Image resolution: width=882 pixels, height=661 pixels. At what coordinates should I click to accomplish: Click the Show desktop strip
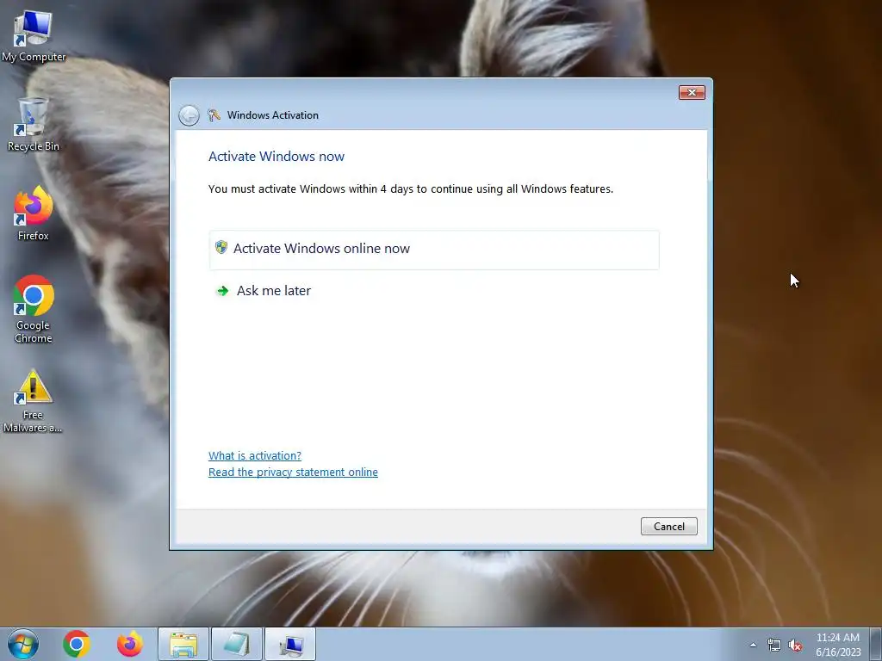[x=876, y=644]
